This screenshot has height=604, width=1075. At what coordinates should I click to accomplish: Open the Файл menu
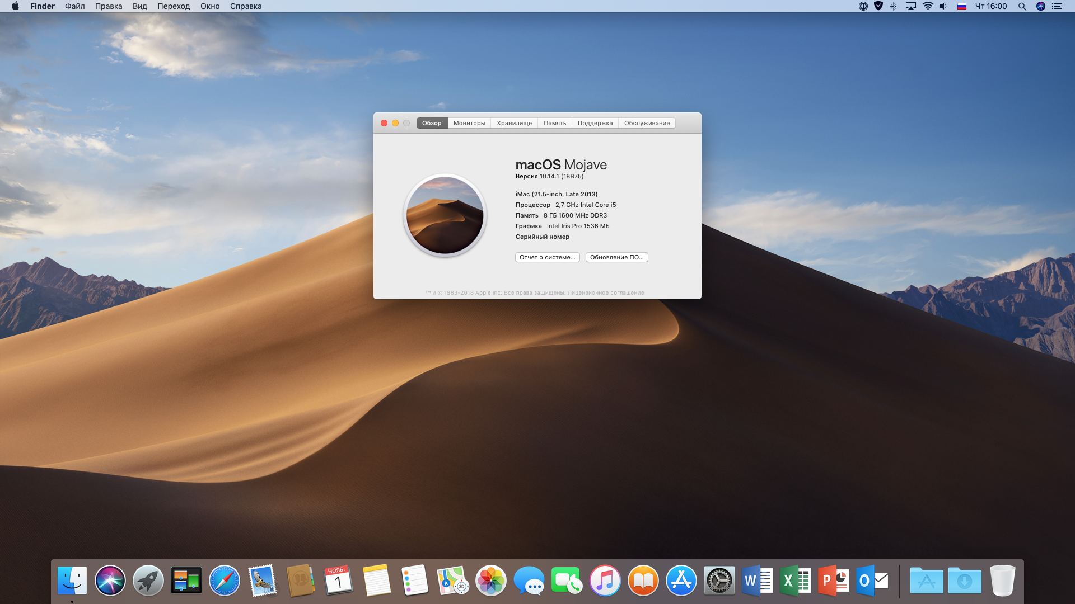click(75, 6)
